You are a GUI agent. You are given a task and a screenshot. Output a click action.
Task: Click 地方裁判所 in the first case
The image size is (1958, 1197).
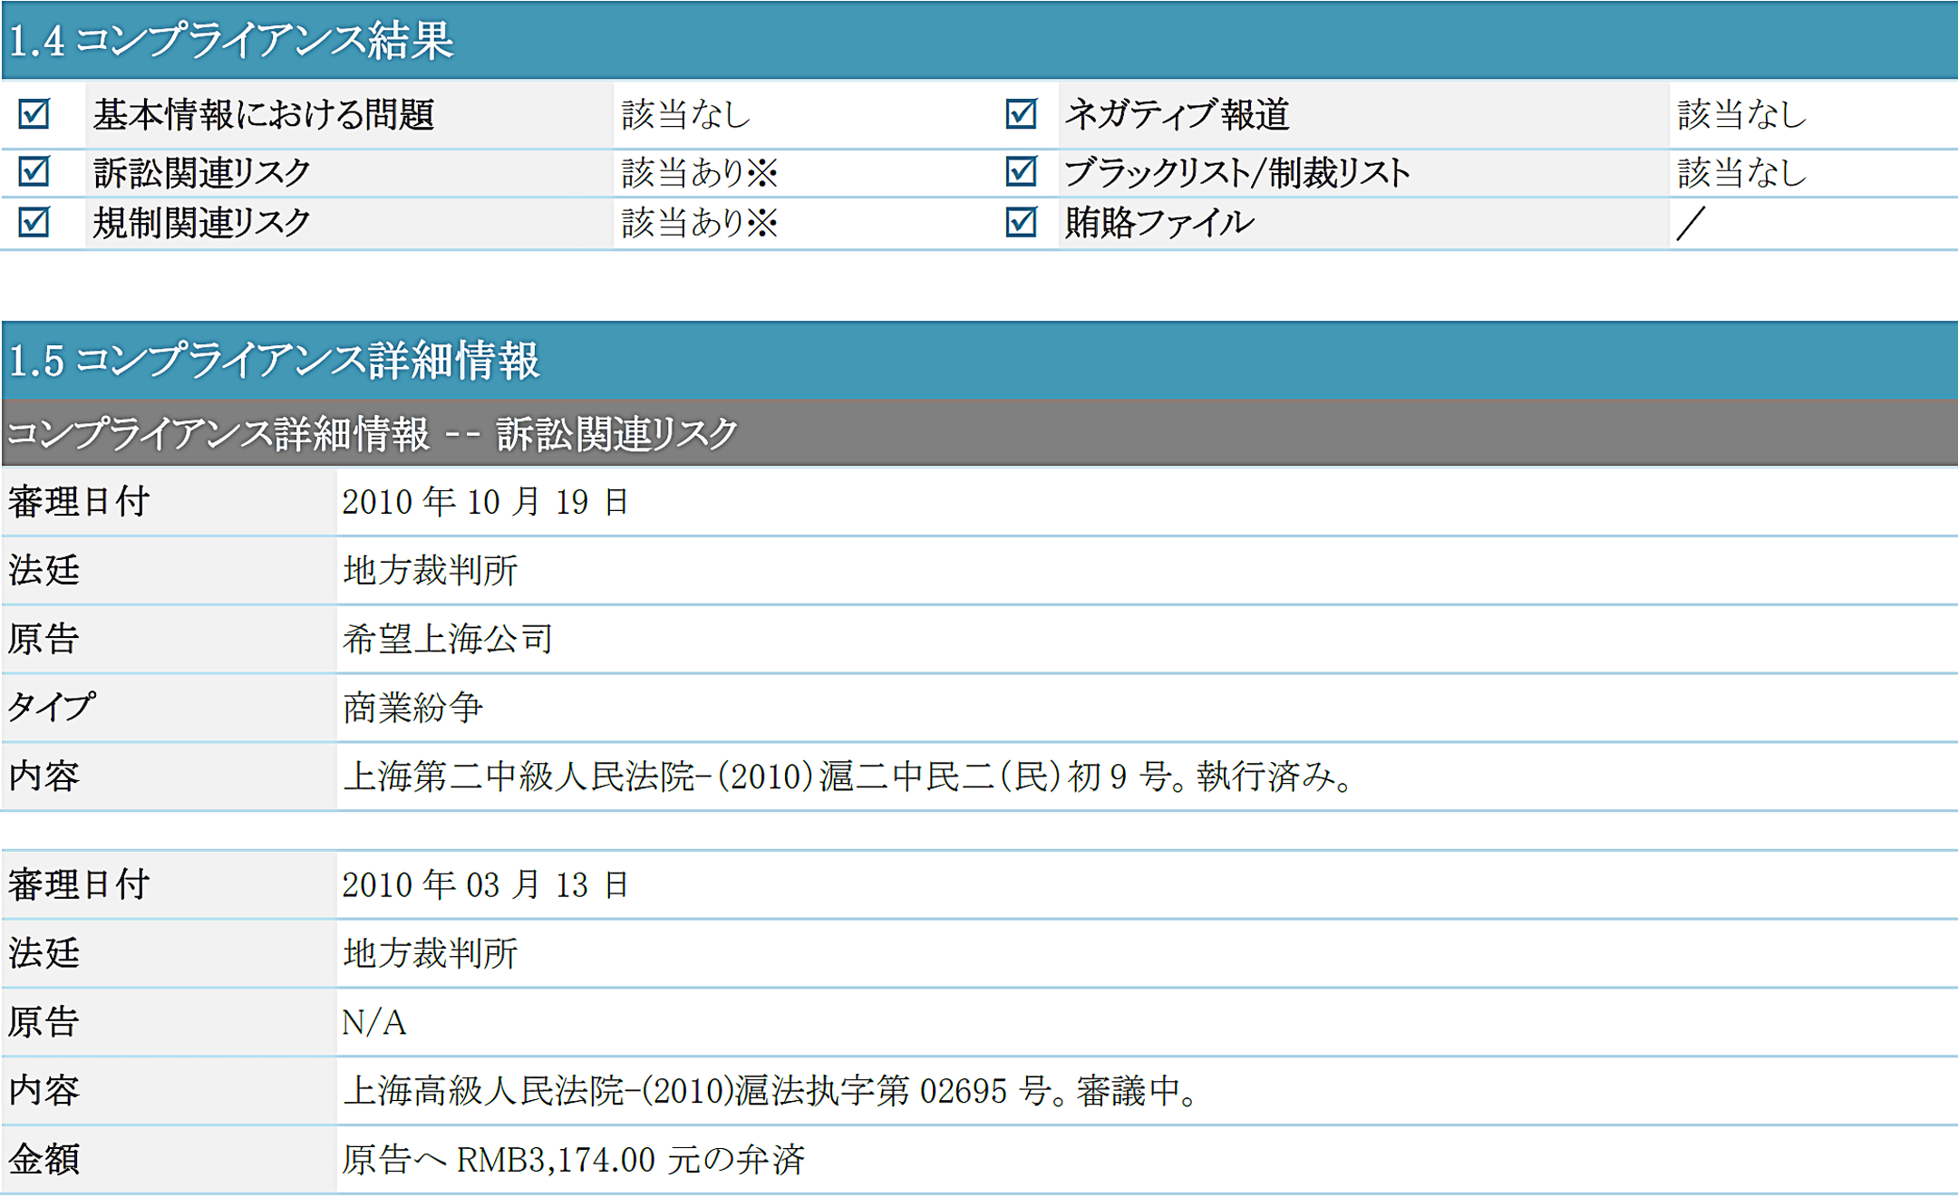point(431,571)
